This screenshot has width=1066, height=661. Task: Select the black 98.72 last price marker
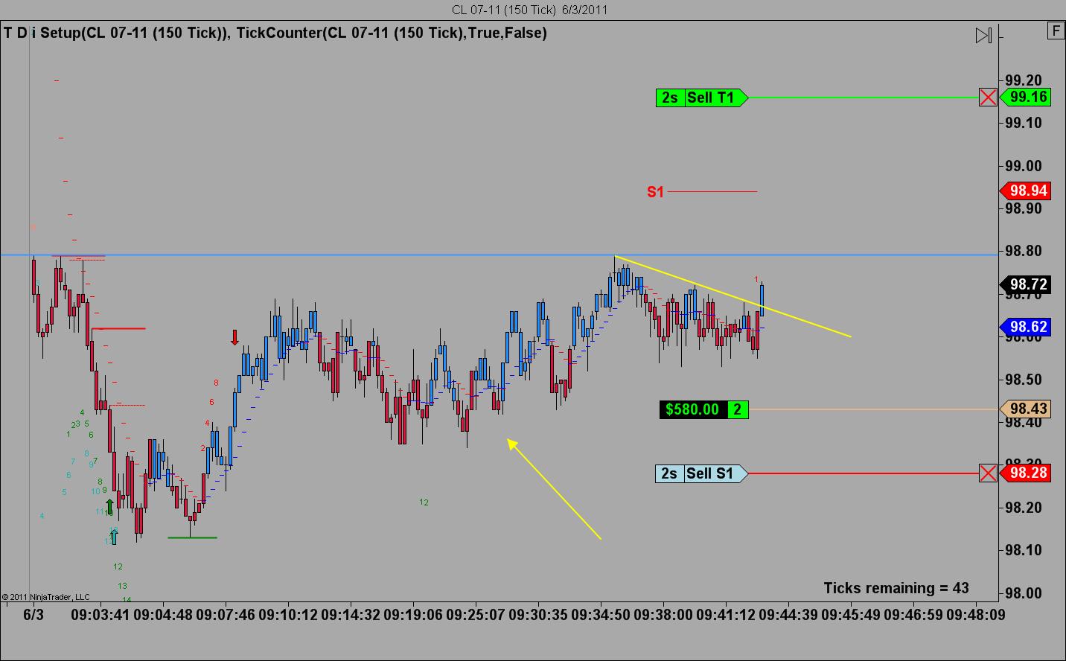[x=1025, y=284]
